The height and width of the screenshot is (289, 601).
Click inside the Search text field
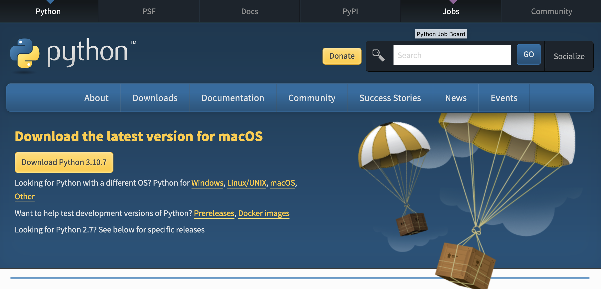(x=452, y=55)
